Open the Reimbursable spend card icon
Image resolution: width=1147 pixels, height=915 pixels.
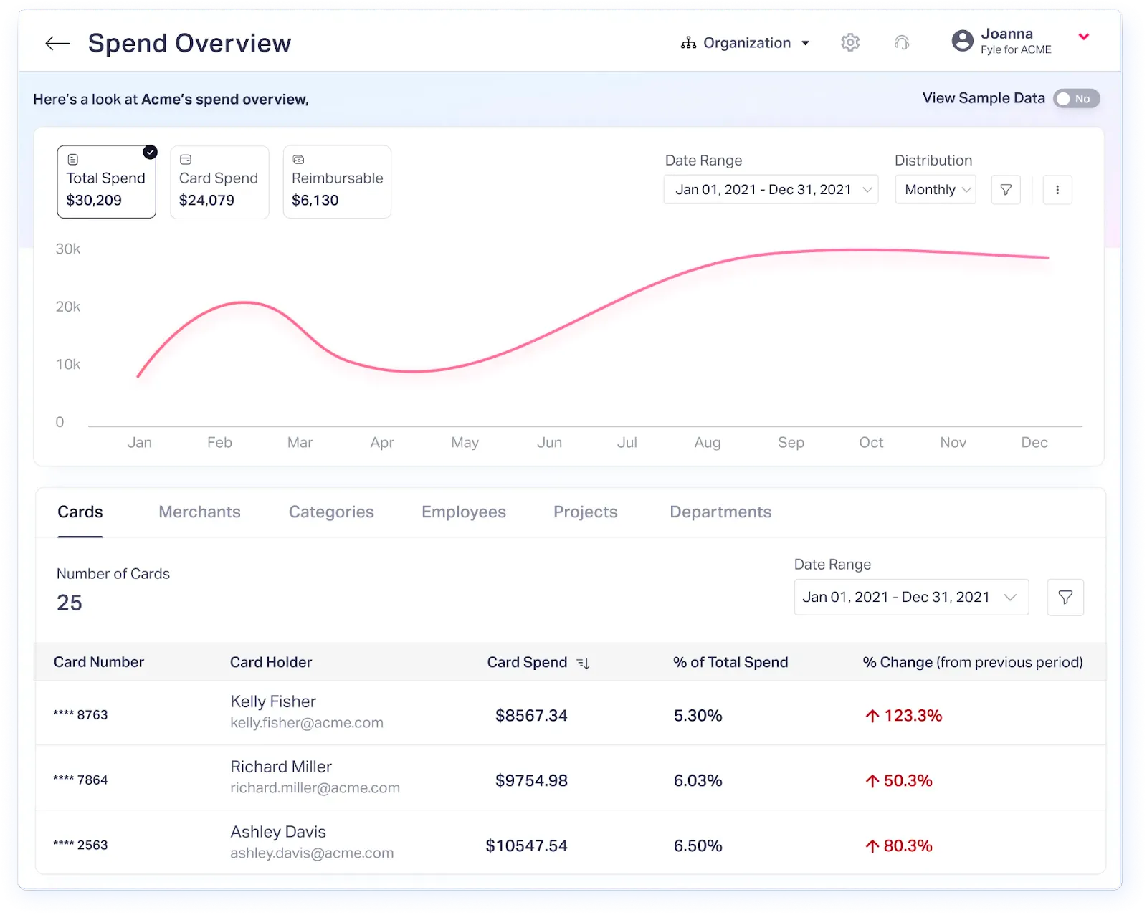[298, 158]
